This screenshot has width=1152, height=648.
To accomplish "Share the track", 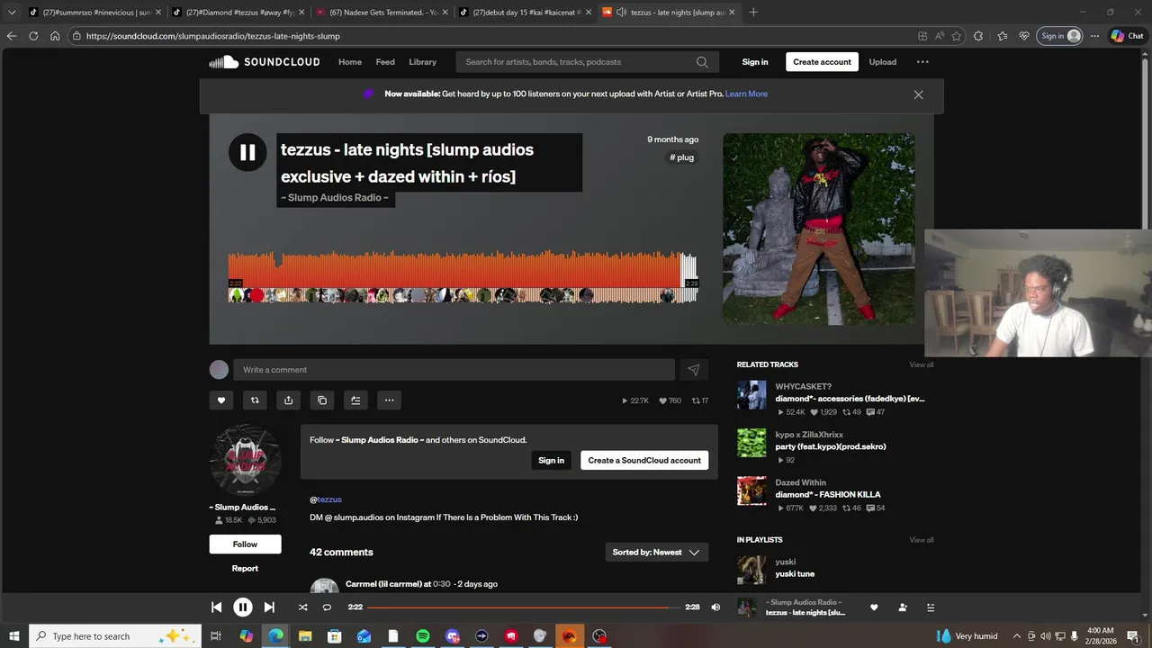I will point(288,400).
